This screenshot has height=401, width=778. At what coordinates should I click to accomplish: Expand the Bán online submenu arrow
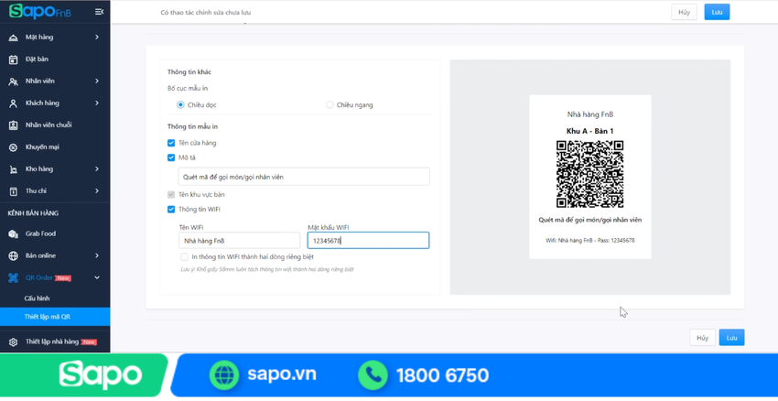click(97, 255)
